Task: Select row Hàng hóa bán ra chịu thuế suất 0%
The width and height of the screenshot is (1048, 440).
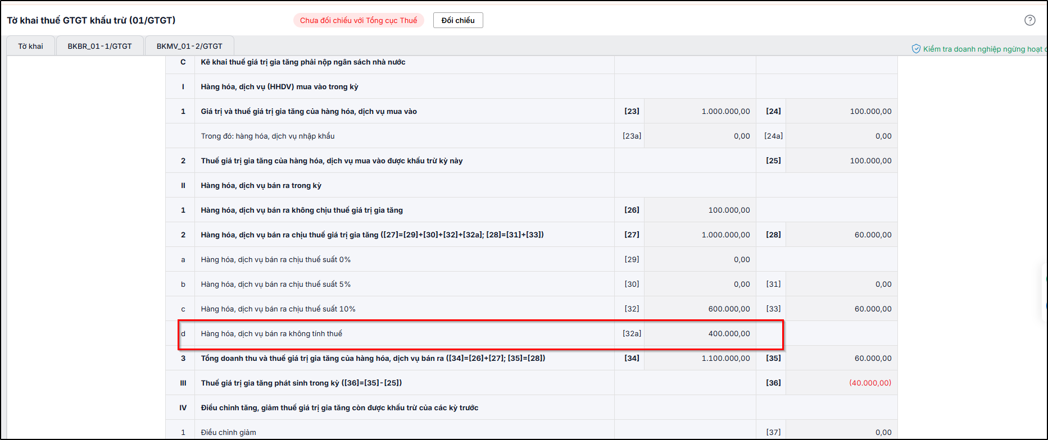Action: 531,259
